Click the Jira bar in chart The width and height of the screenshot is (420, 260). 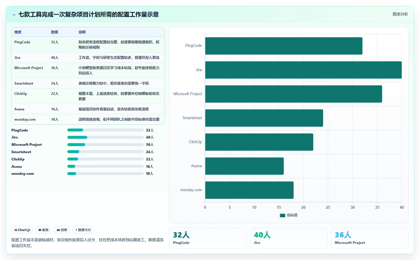[x=303, y=70]
